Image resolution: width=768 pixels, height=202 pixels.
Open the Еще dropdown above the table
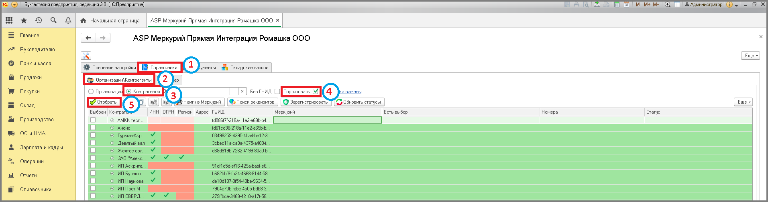pyautogui.click(x=743, y=102)
